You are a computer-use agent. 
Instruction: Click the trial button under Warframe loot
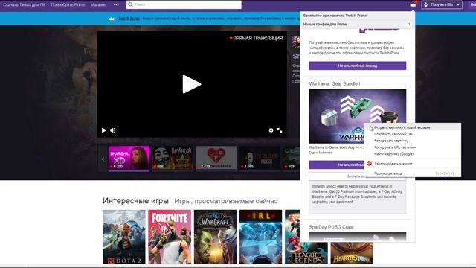click(336, 165)
